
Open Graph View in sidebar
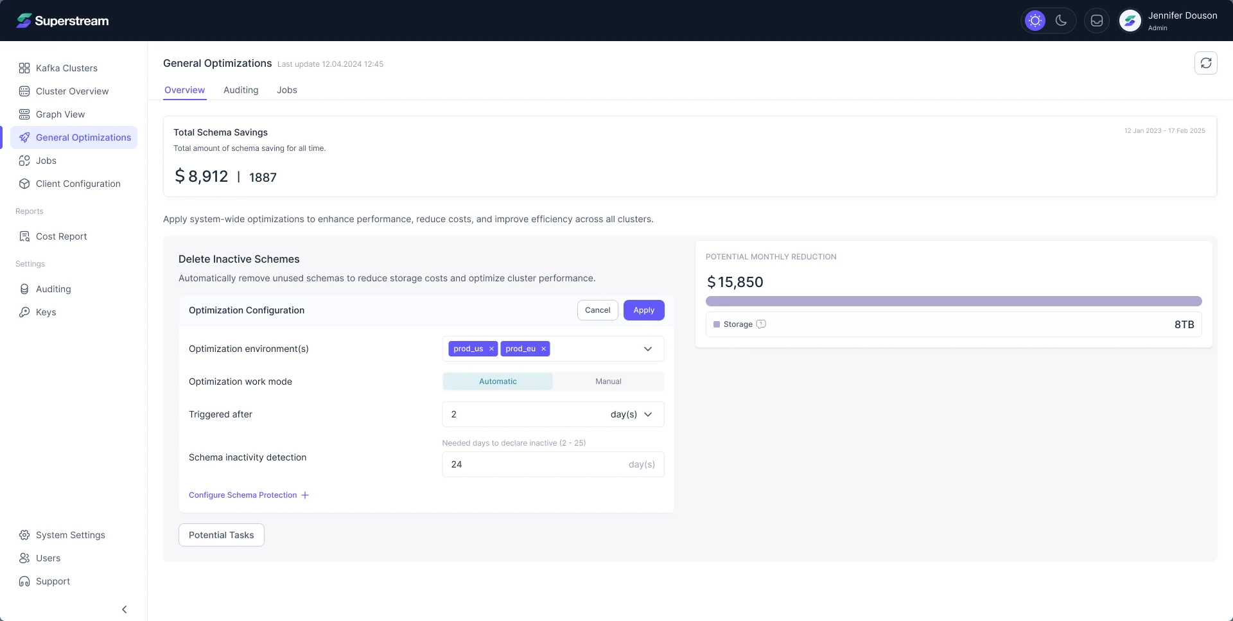coord(74,114)
